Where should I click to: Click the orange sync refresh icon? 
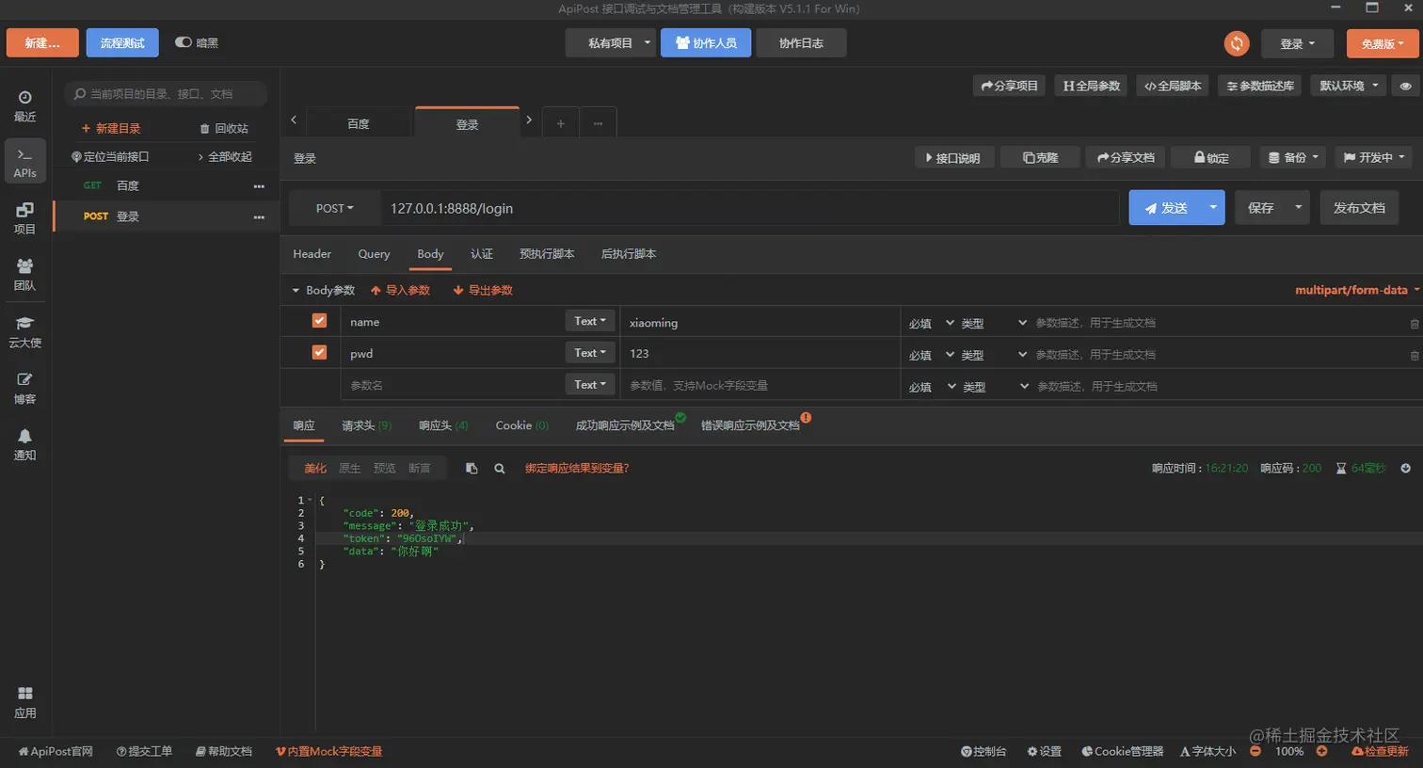click(x=1237, y=43)
